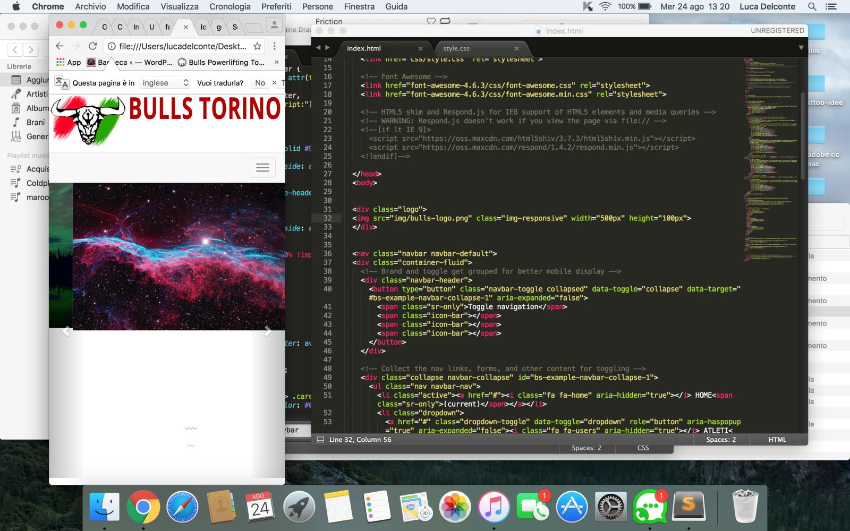The width and height of the screenshot is (850, 531).
Task: Open Spotlight search from the menu bar
Action: [x=811, y=7]
